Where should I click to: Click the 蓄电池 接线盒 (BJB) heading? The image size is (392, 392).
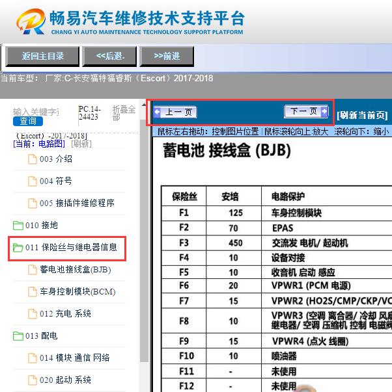tap(227, 151)
